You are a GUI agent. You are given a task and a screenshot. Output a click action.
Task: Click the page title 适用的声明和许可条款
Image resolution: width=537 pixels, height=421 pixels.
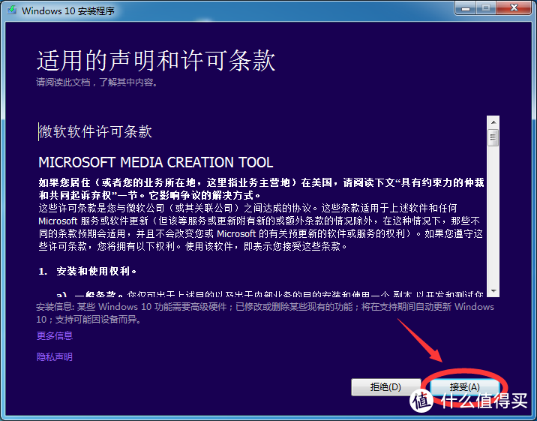pos(156,61)
